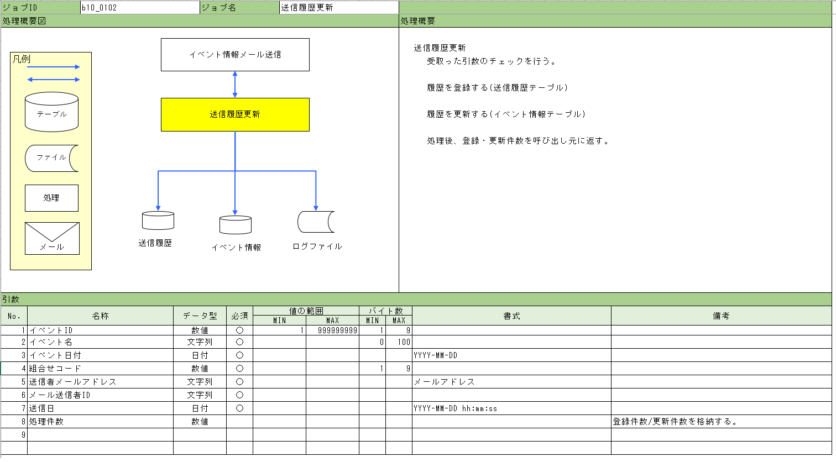Viewport: 836px width, 462px height.
Task: Click the text 履歴を登録する(送信履歴テーブル)
Action: [x=497, y=88]
